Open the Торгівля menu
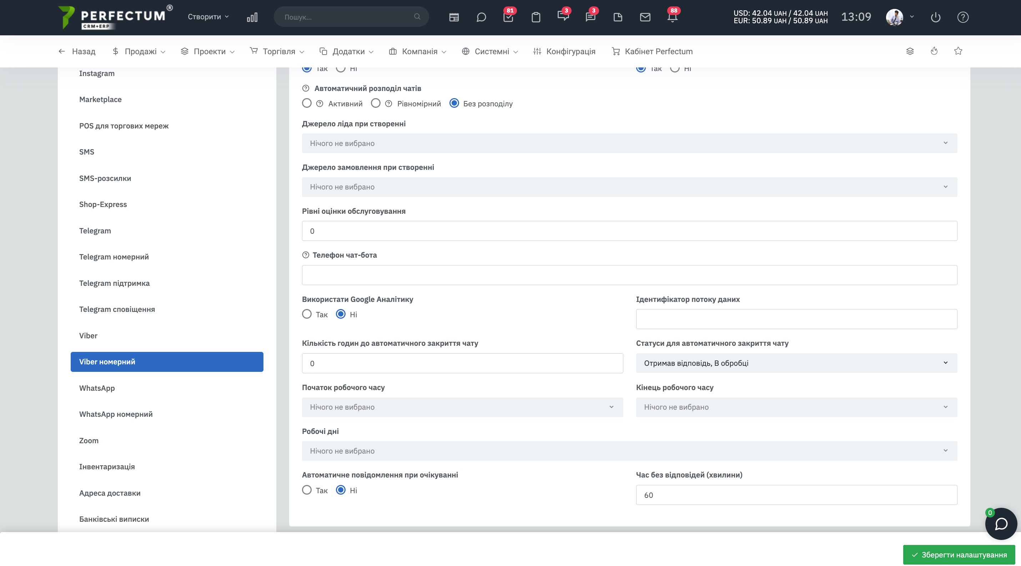The width and height of the screenshot is (1021, 566). pos(277,51)
